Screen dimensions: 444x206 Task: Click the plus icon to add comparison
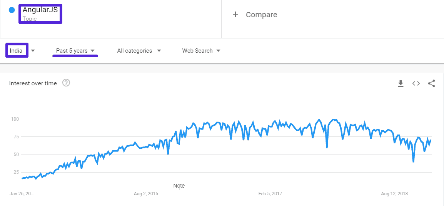pyautogui.click(x=235, y=15)
